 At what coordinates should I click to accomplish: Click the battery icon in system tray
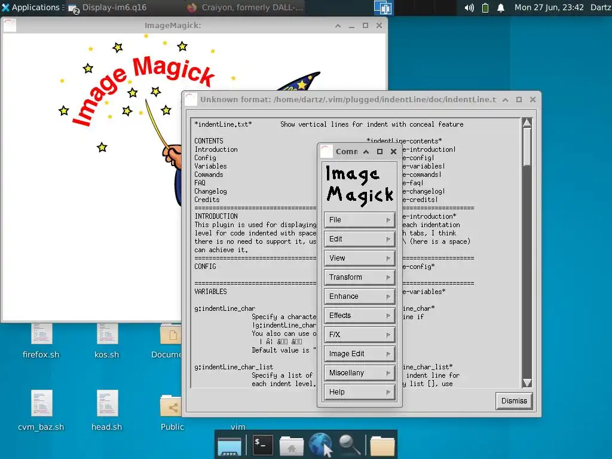(485, 7)
